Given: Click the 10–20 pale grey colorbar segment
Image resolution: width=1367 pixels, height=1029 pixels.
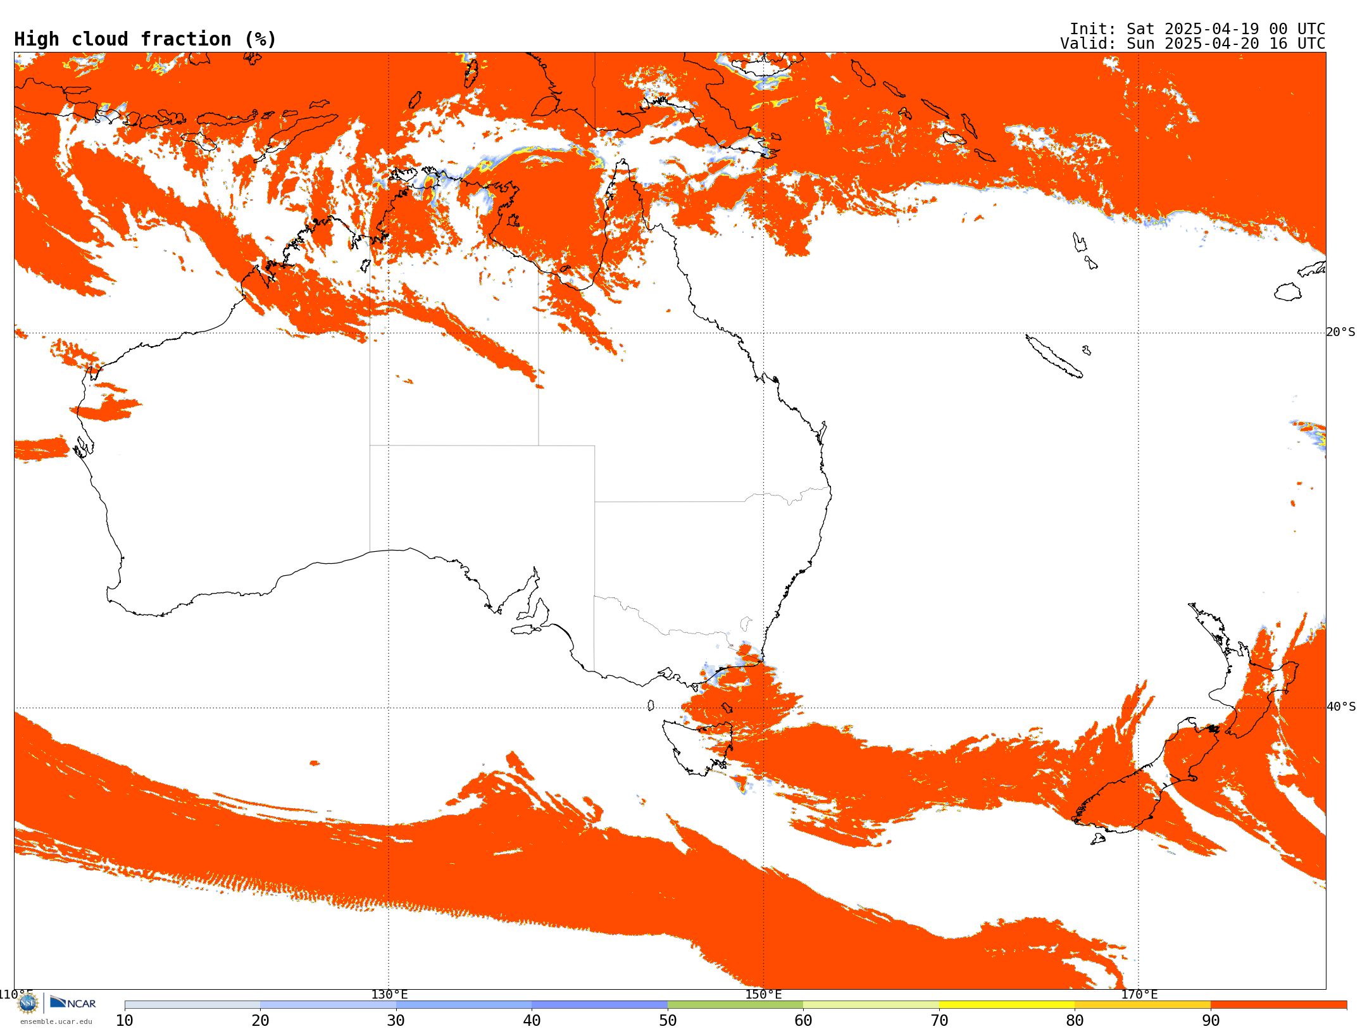Looking at the screenshot, I should 192,1005.
